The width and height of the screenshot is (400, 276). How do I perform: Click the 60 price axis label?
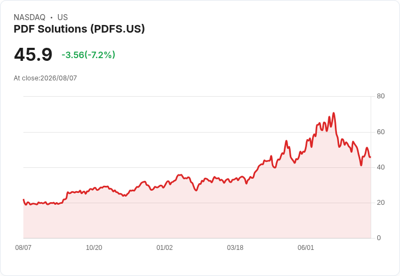tap(380, 132)
